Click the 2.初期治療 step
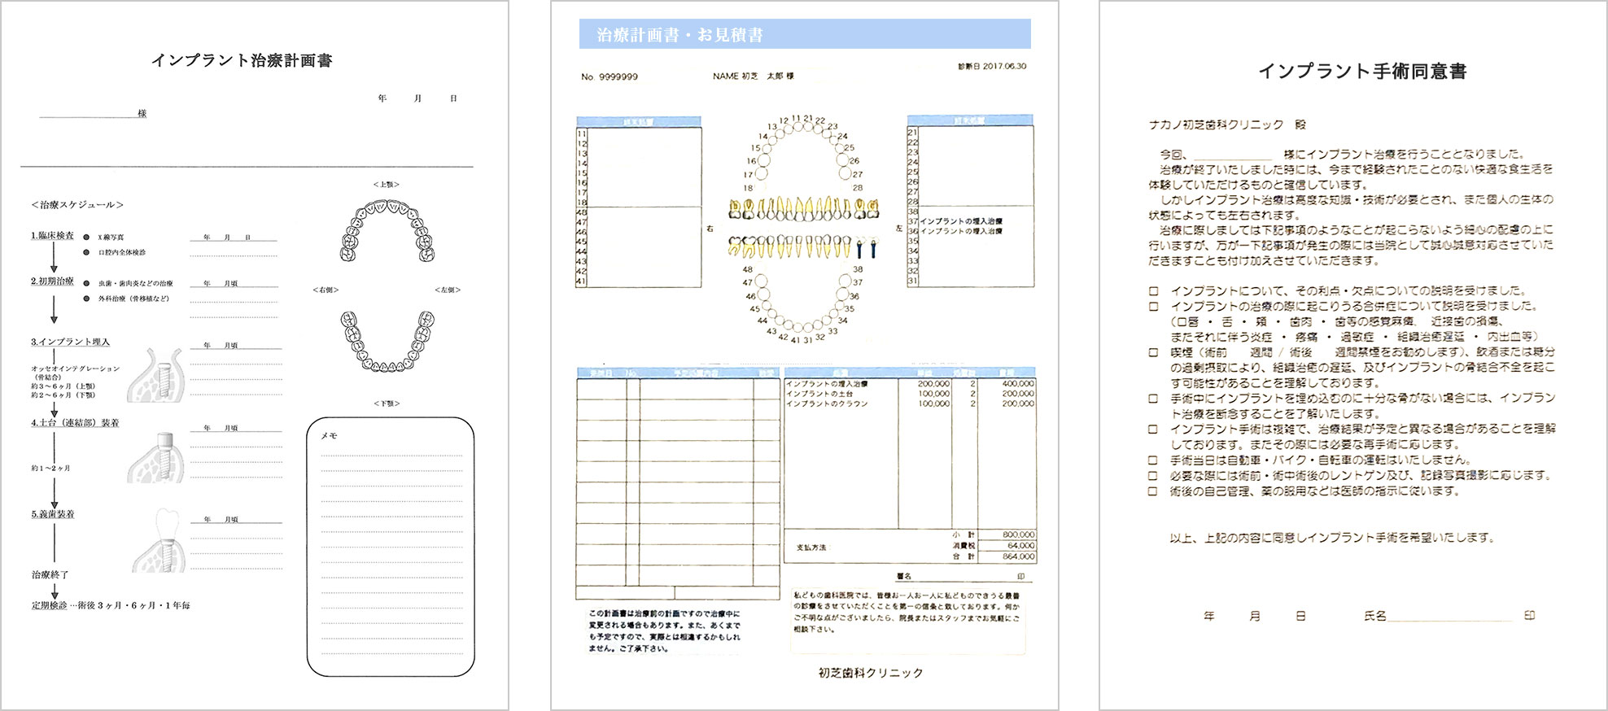This screenshot has width=1608, height=711. point(52,281)
